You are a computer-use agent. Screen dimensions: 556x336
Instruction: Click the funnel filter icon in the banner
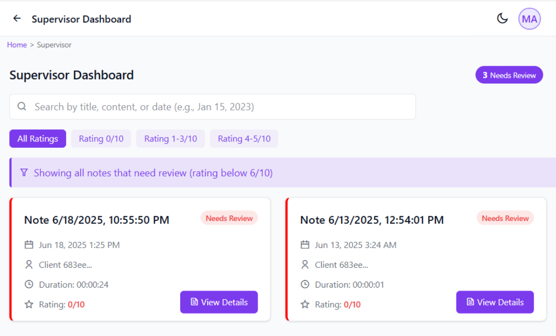(24, 173)
